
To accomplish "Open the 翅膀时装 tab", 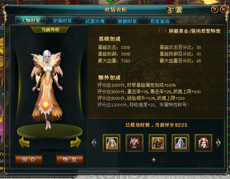I will pyautogui.click(x=127, y=21).
